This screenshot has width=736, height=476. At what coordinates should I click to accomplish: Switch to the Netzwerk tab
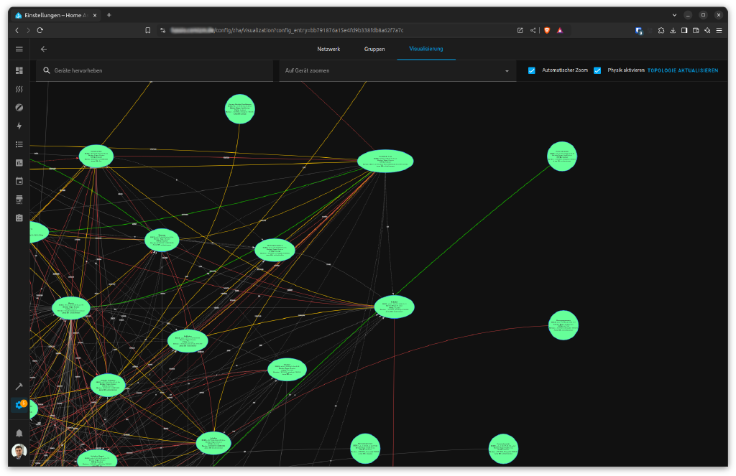tap(328, 49)
